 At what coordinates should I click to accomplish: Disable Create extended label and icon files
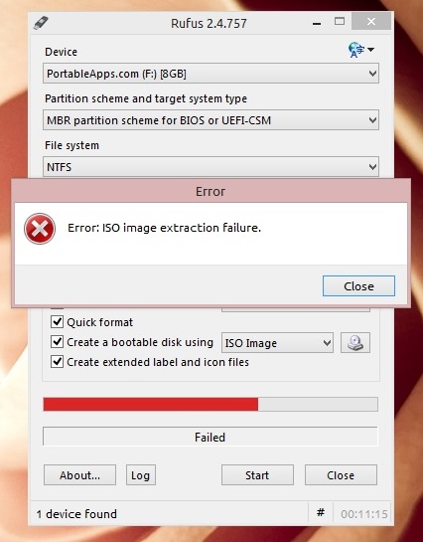(57, 362)
